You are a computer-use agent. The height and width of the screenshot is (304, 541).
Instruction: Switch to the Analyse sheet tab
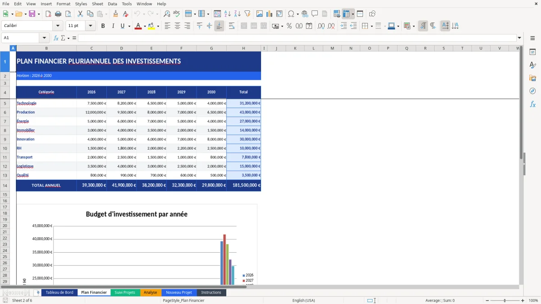coord(150,292)
